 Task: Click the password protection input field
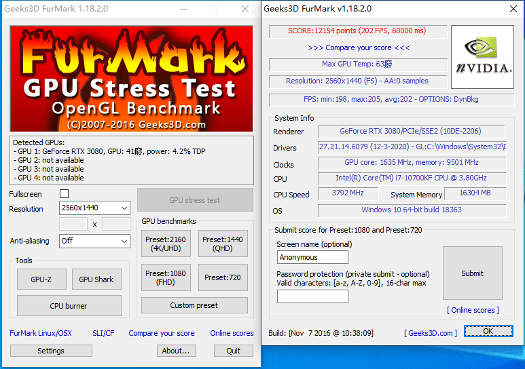pyautogui.click(x=313, y=296)
